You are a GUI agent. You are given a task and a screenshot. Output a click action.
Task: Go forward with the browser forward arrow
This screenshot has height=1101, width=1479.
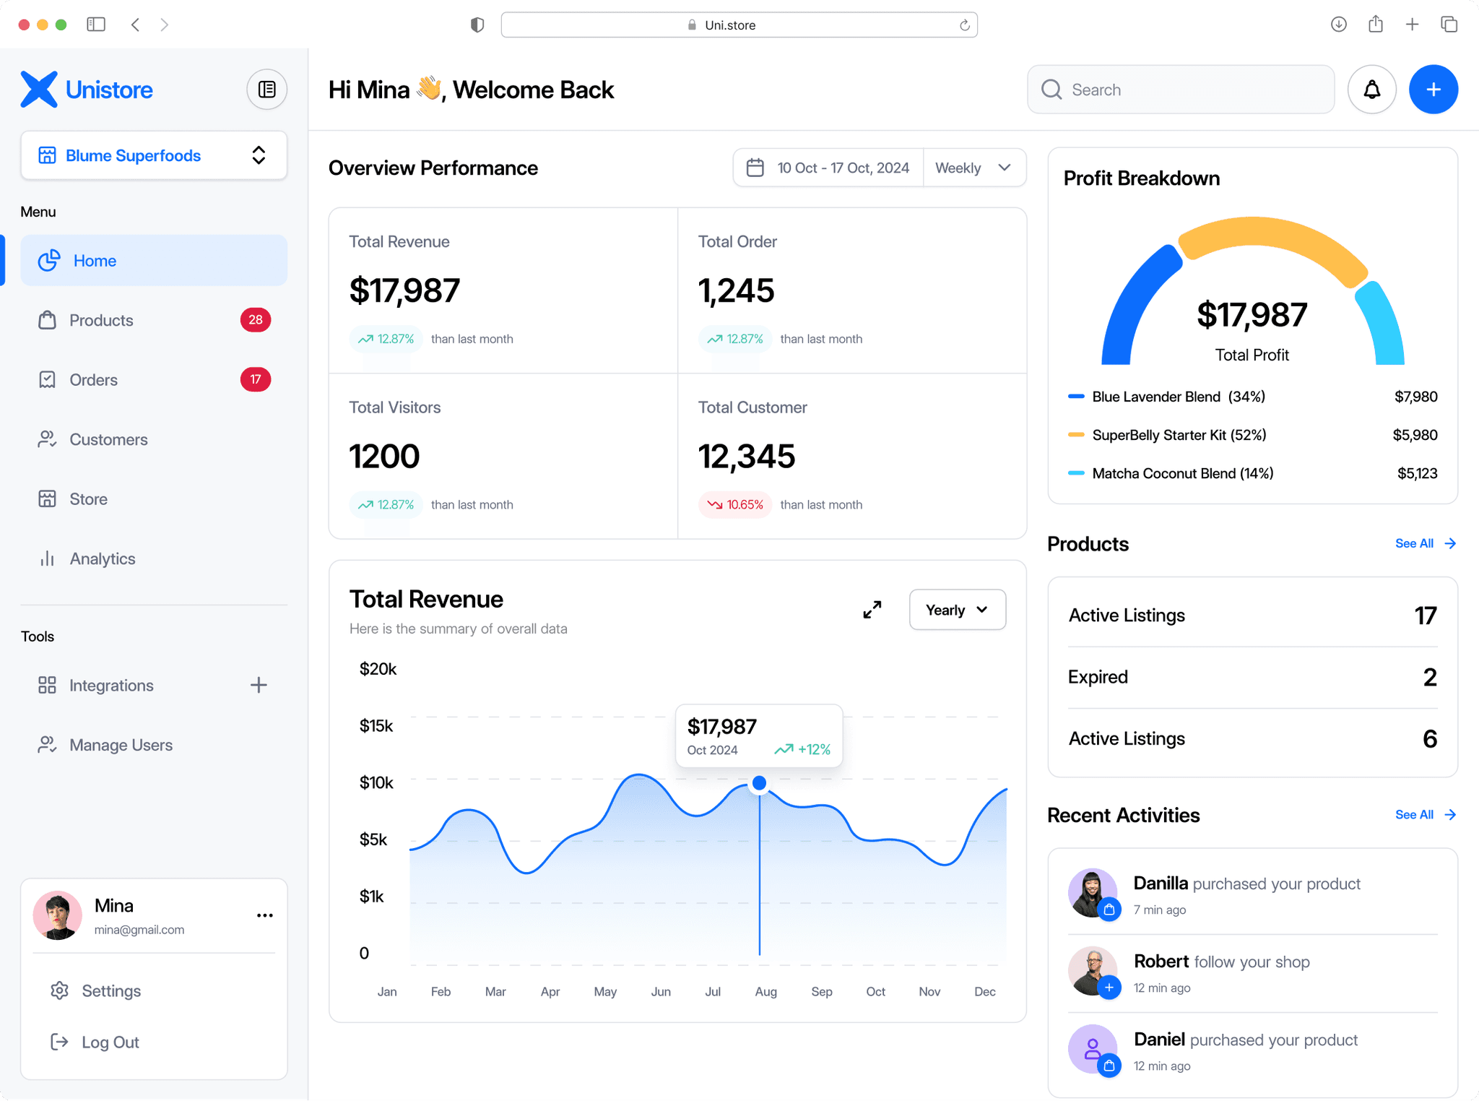click(x=165, y=25)
